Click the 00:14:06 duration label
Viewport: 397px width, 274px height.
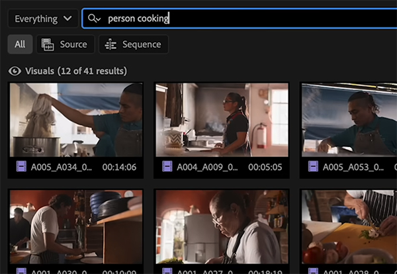click(119, 167)
